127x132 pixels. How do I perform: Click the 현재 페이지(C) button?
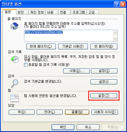tap(41, 46)
